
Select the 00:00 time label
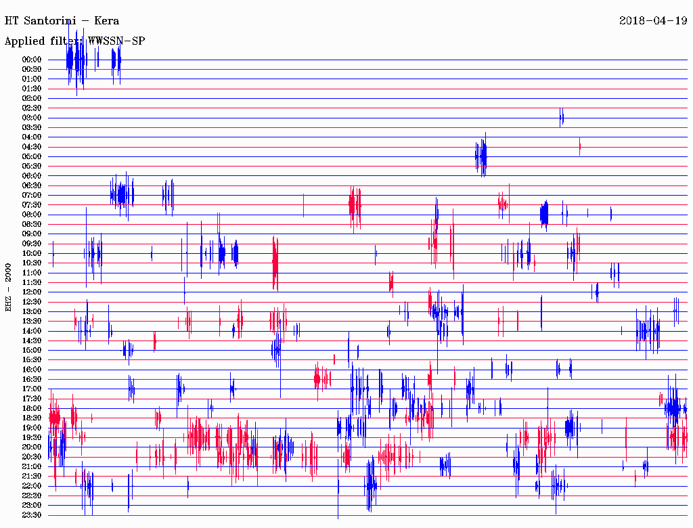[x=32, y=60]
